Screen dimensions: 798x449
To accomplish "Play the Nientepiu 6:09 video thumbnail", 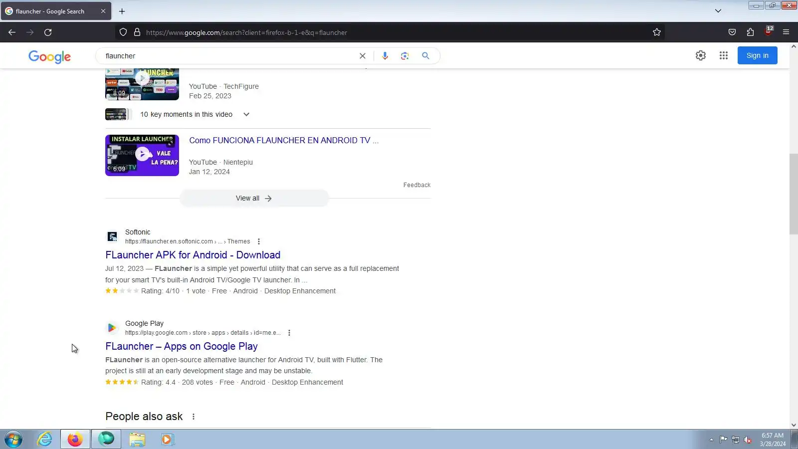I will pos(142,155).
